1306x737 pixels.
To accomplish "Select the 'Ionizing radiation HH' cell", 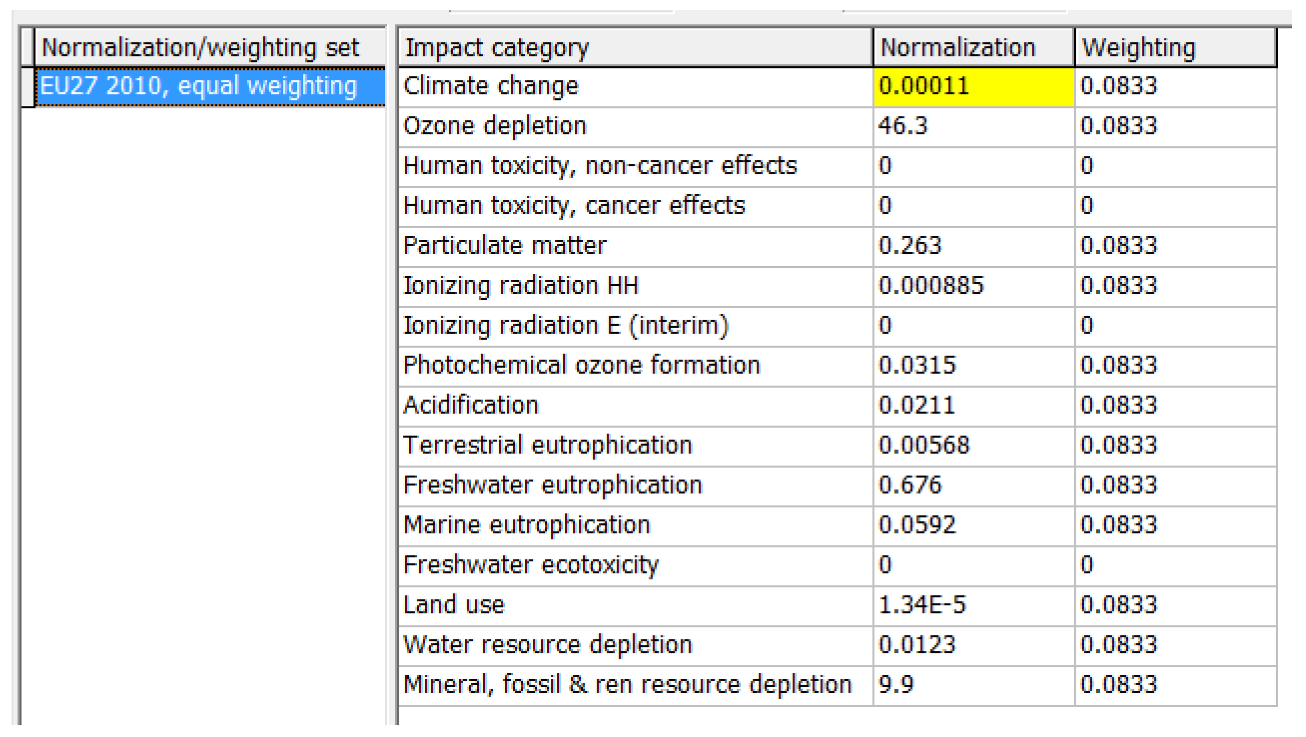I will coord(636,286).
